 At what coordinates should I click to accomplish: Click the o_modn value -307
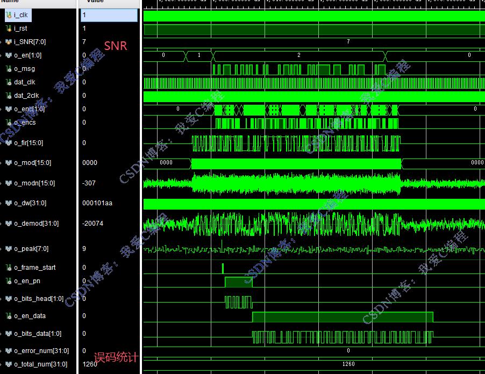tap(89, 183)
